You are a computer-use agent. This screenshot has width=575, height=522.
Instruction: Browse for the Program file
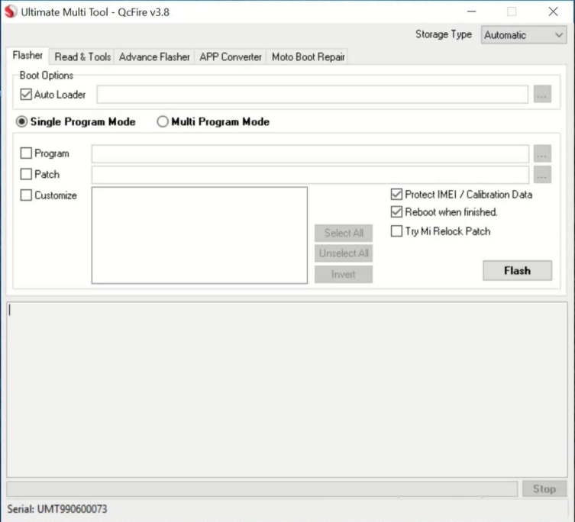coord(542,153)
